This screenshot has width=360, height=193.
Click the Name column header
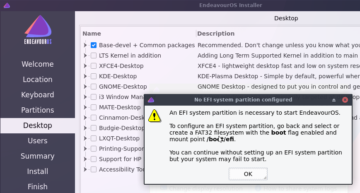[92, 34]
